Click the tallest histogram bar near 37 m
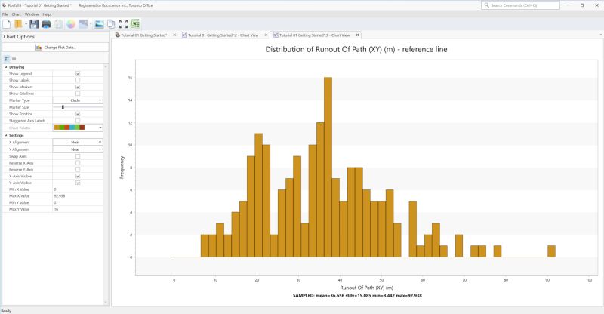This screenshot has width=604, height=314. [x=328, y=168]
